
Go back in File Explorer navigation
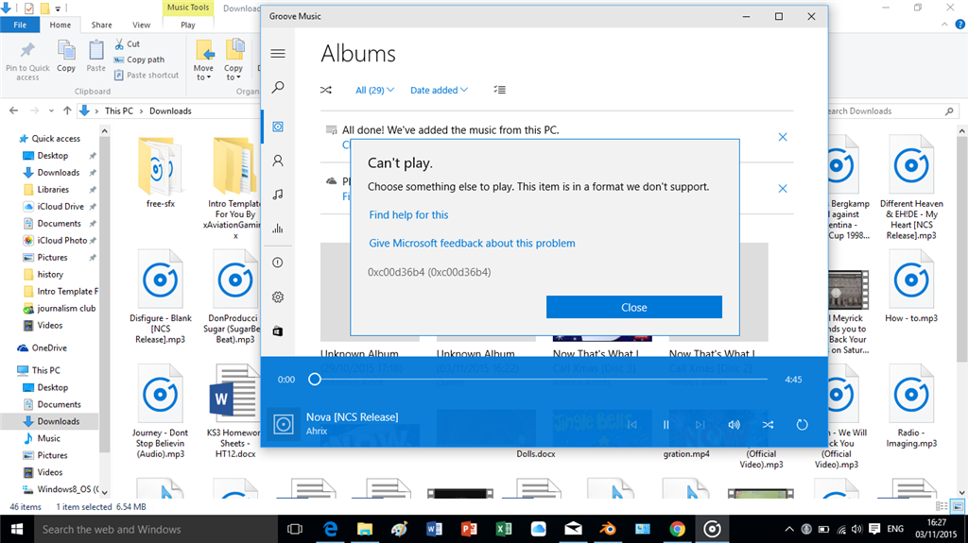click(x=13, y=111)
